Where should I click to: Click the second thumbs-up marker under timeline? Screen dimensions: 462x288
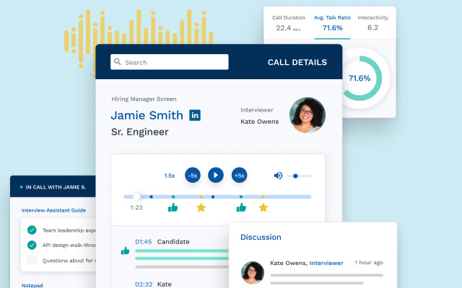pos(241,207)
